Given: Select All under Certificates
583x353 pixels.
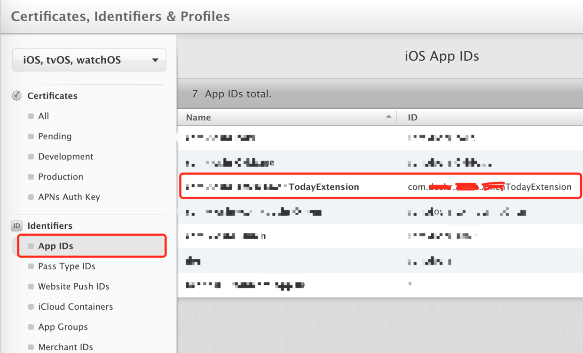Looking at the screenshot, I should (x=43, y=116).
